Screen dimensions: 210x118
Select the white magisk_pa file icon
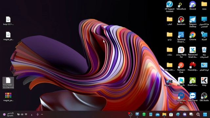pos(8,36)
